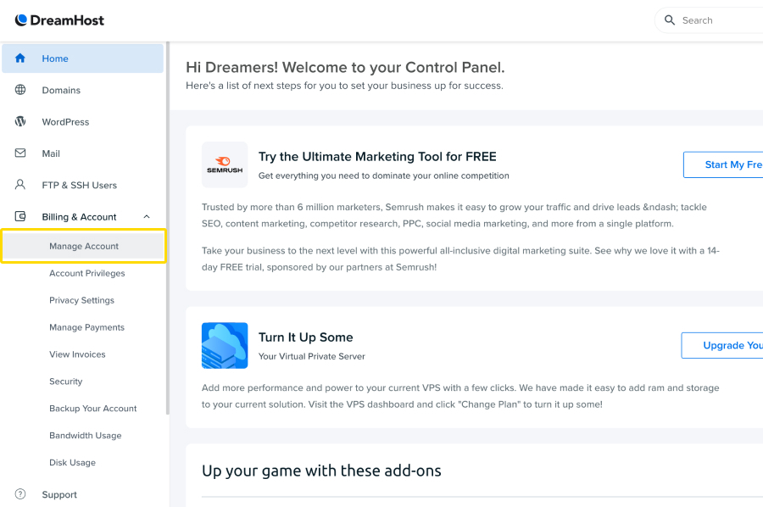Open Privacy Settings page

[x=81, y=300]
